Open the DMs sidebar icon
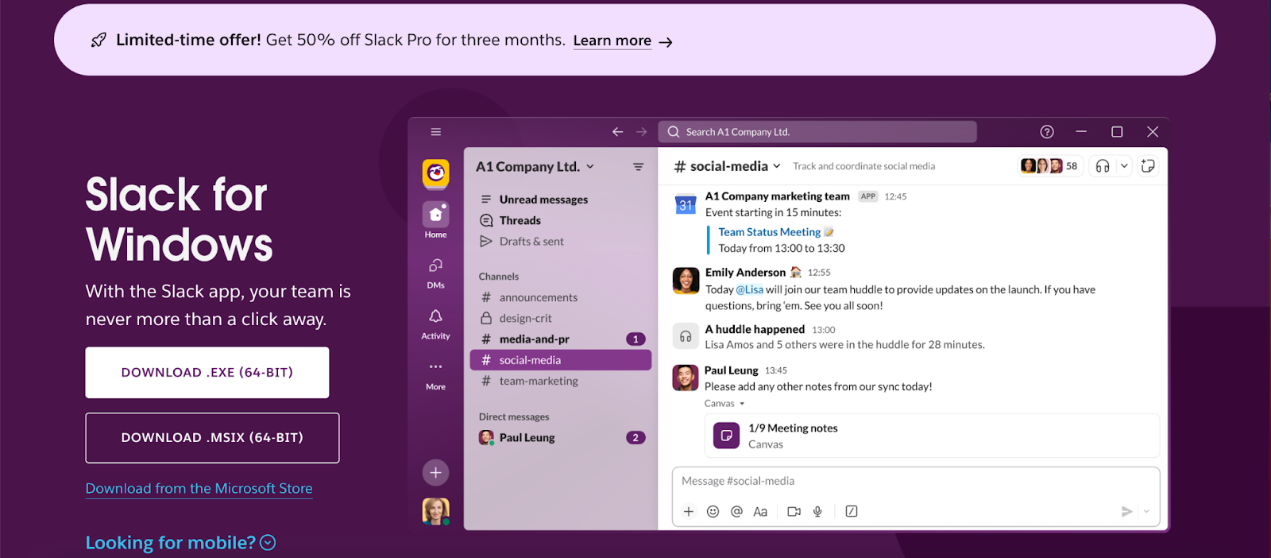This screenshot has height=558, width=1271. (435, 265)
